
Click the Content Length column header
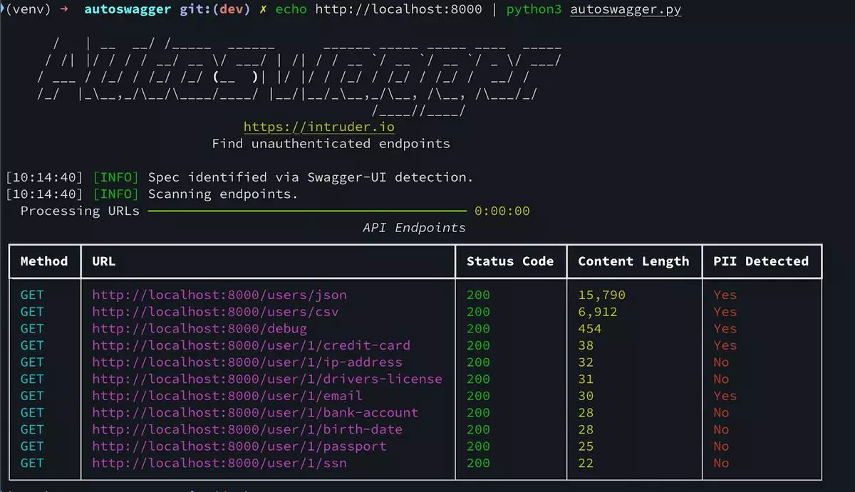coord(633,261)
